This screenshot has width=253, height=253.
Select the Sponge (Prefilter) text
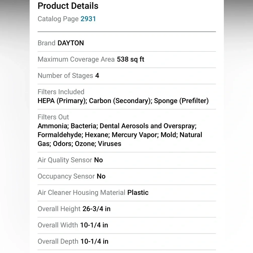click(x=181, y=101)
